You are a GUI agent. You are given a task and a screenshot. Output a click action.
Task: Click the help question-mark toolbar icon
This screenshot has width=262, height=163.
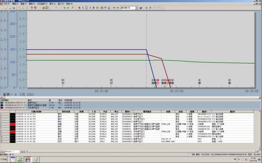click(x=72, y=8)
